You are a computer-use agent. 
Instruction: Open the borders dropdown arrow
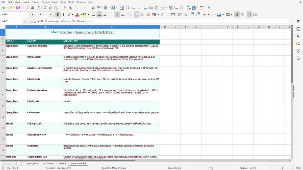click(208, 15)
